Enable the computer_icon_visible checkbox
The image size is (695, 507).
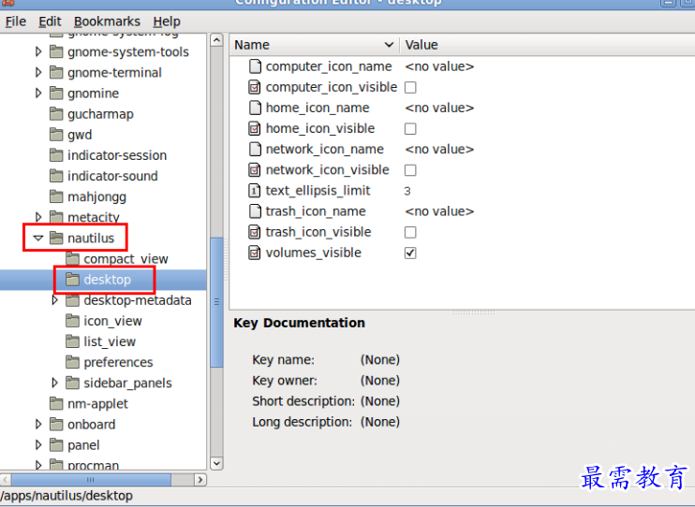(410, 87)
